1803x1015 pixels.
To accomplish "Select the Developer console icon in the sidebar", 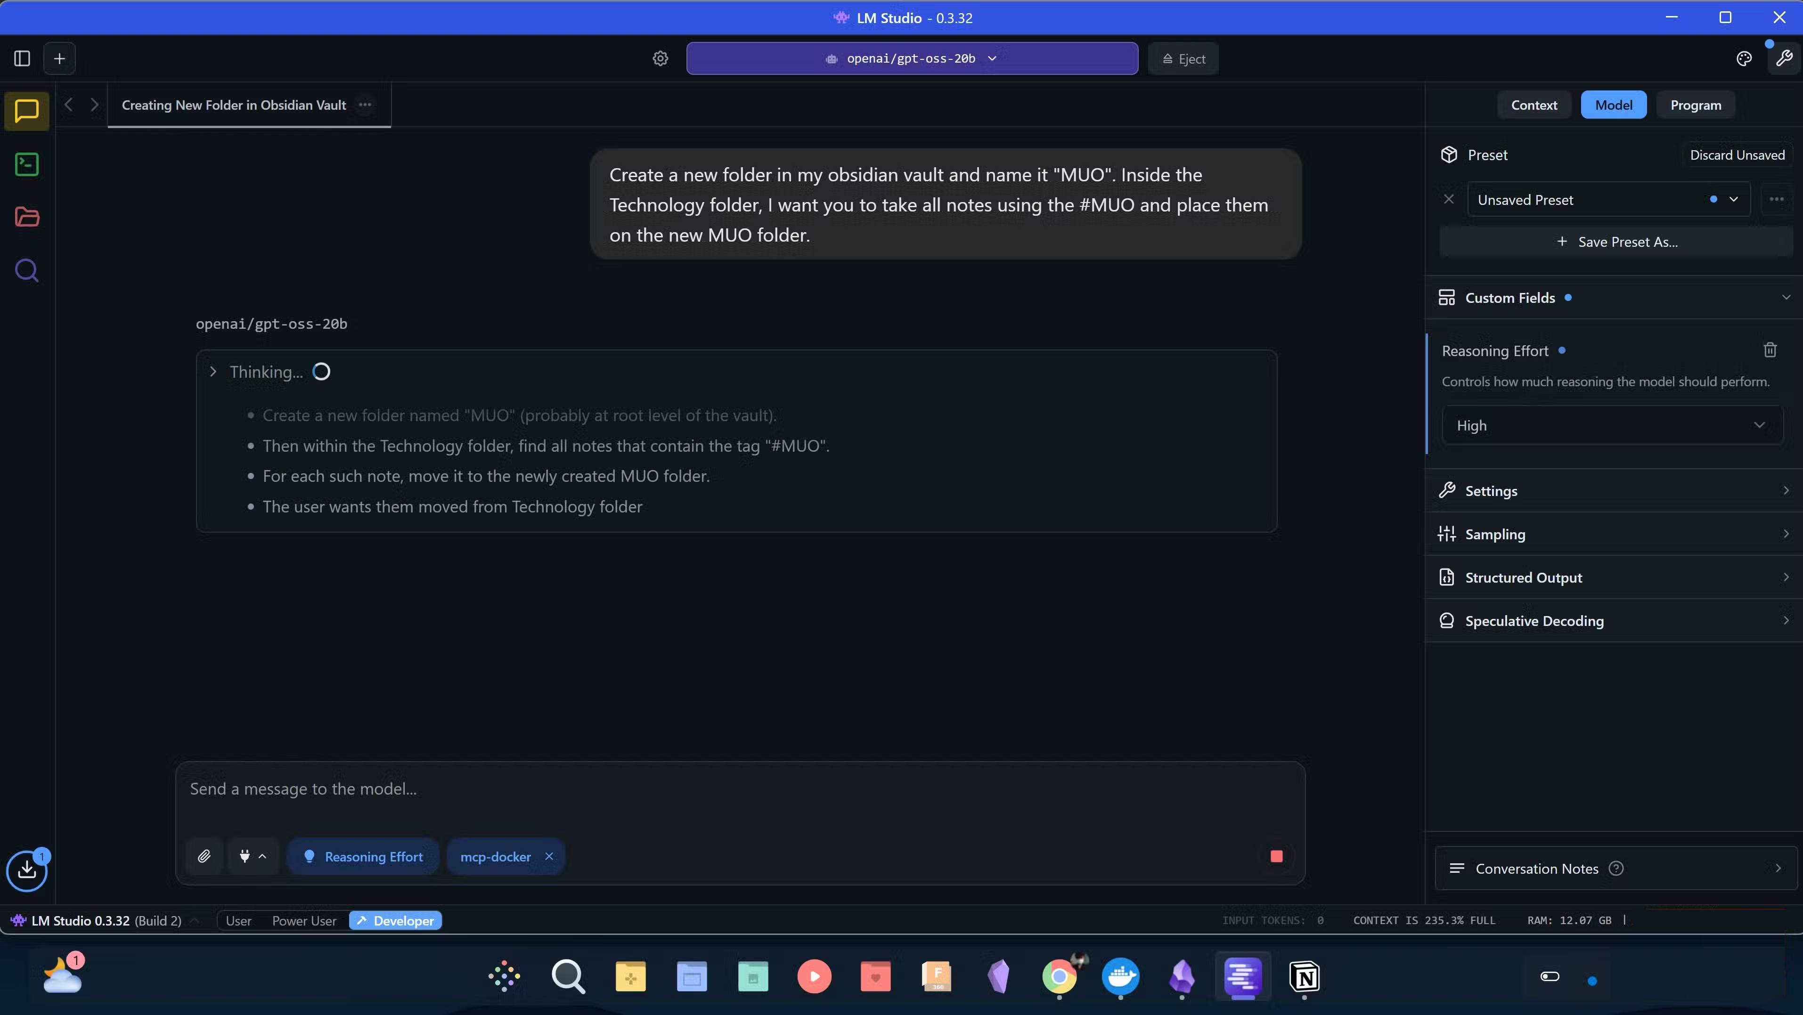I will (26, 164).
